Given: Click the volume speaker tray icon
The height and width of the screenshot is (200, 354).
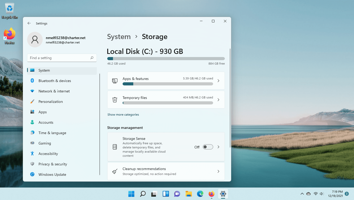Looking at the screenshot, I should pos(322,194).
